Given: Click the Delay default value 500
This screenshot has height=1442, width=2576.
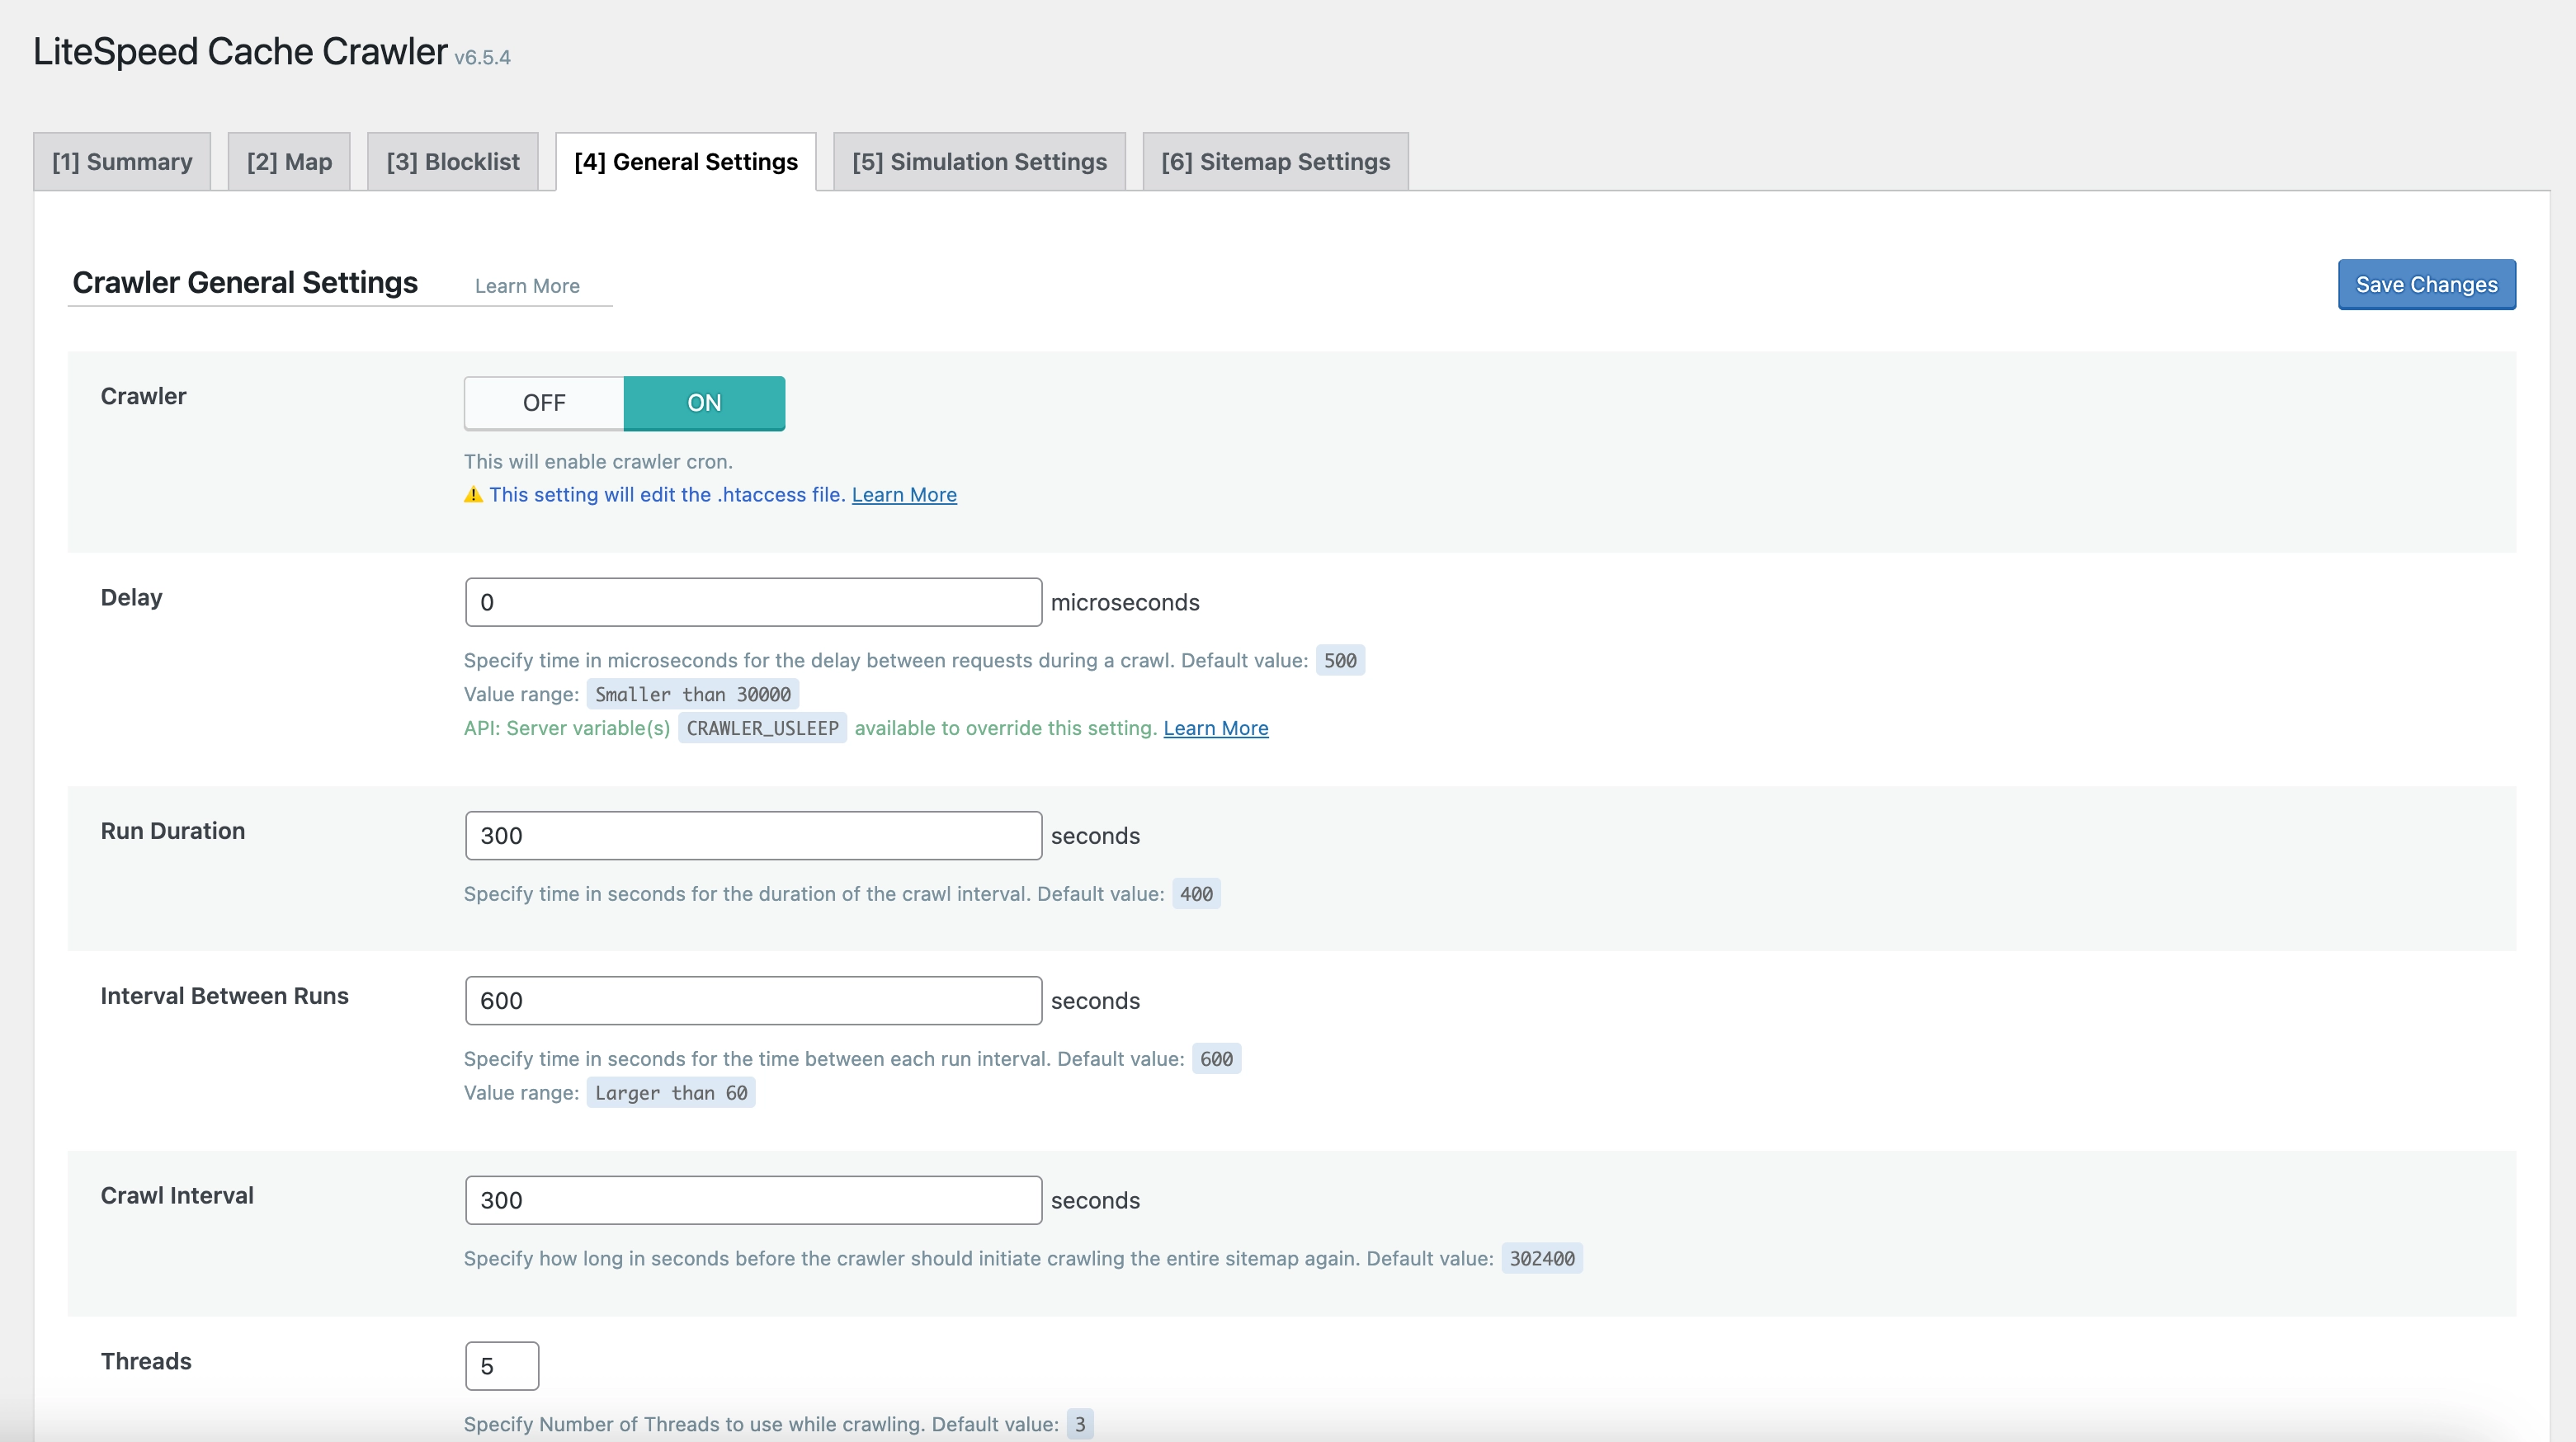Looking at the screenshot, I should pos(1340,660).
